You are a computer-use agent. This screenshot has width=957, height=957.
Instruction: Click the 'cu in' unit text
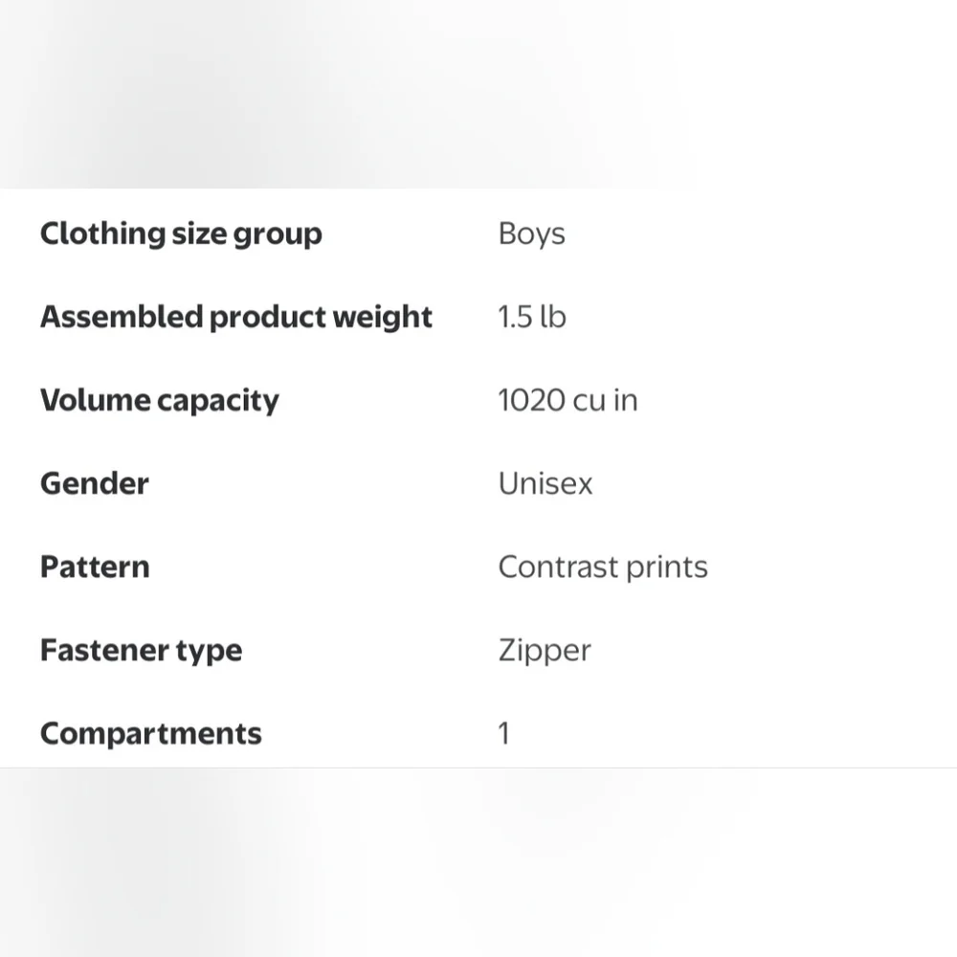pyautogui.click(x=605, y=401)
